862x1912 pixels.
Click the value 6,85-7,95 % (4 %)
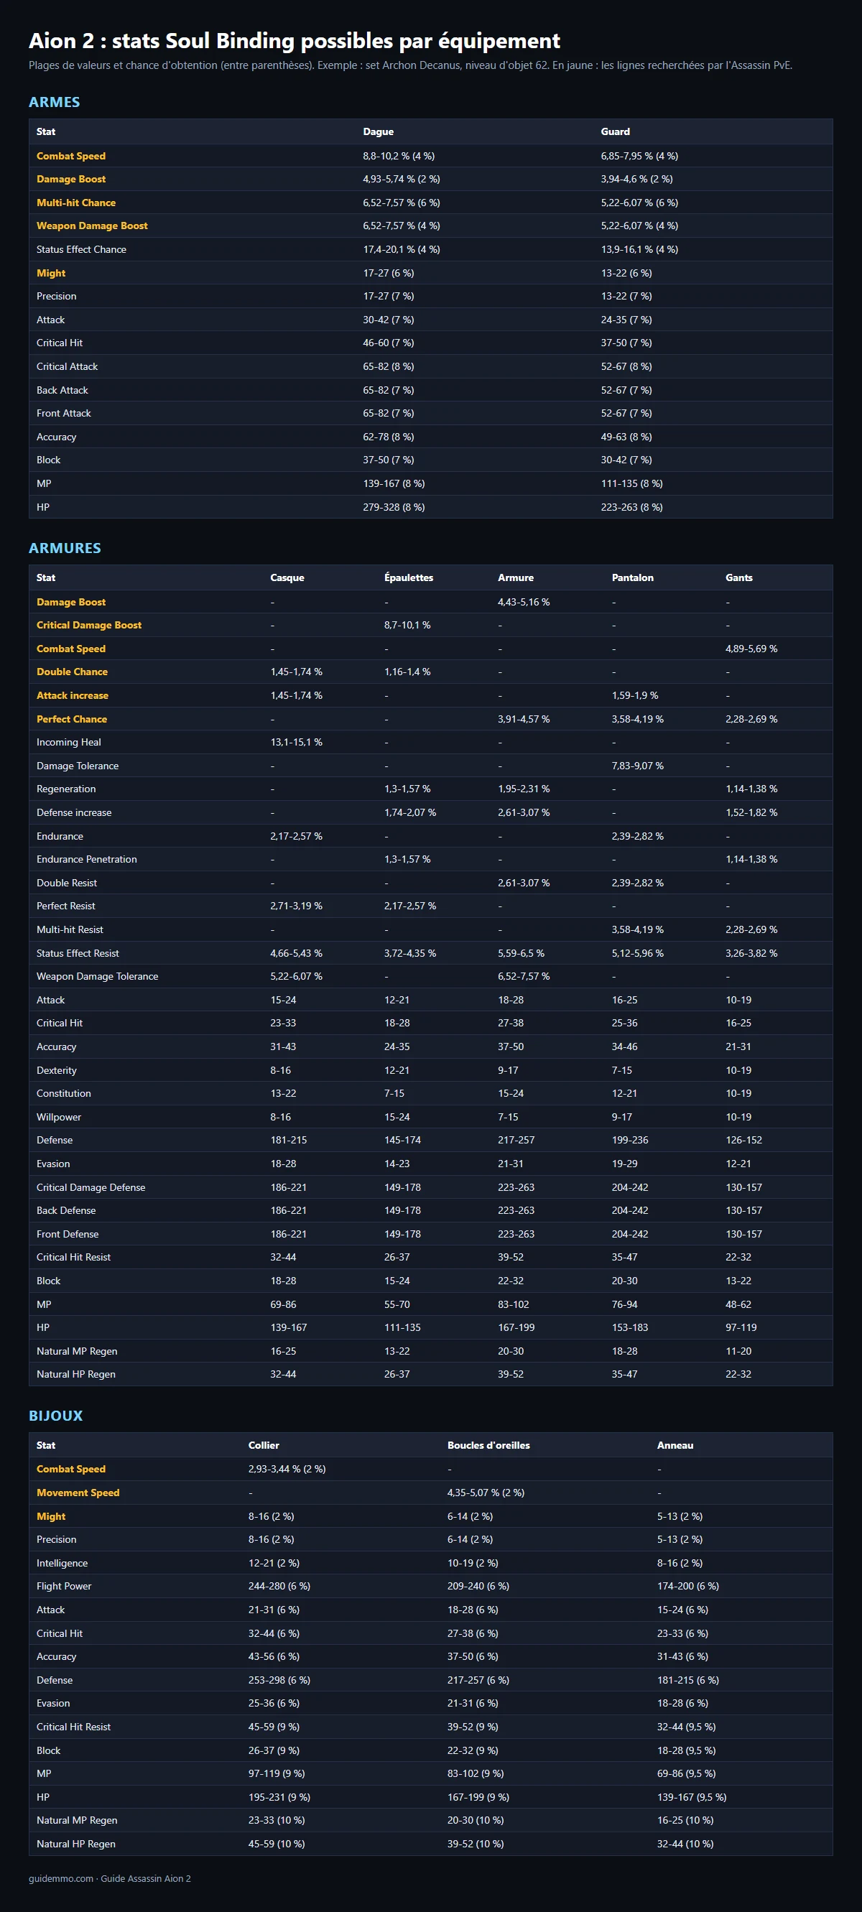[x=639, y=156]
